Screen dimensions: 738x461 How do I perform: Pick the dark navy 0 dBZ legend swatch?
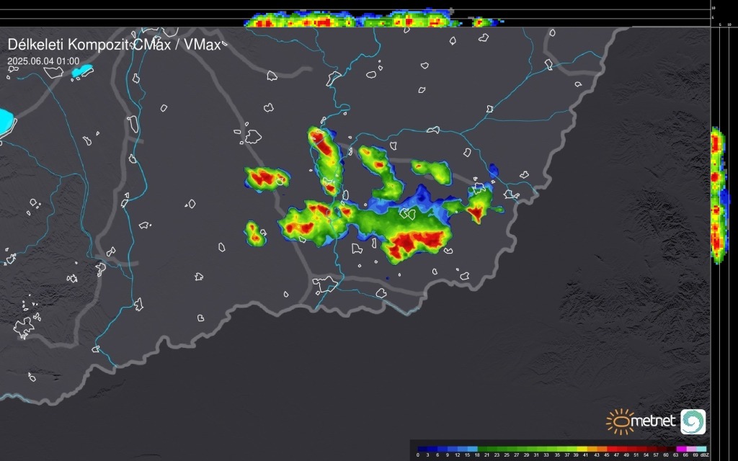click(422, 449)
